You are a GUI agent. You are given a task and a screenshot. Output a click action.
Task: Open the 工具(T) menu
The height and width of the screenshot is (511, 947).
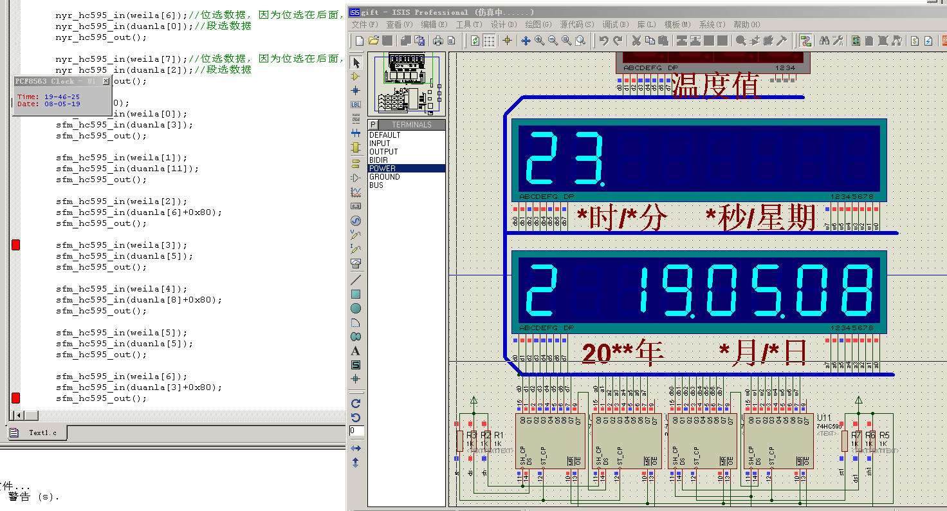click(468, 24)
